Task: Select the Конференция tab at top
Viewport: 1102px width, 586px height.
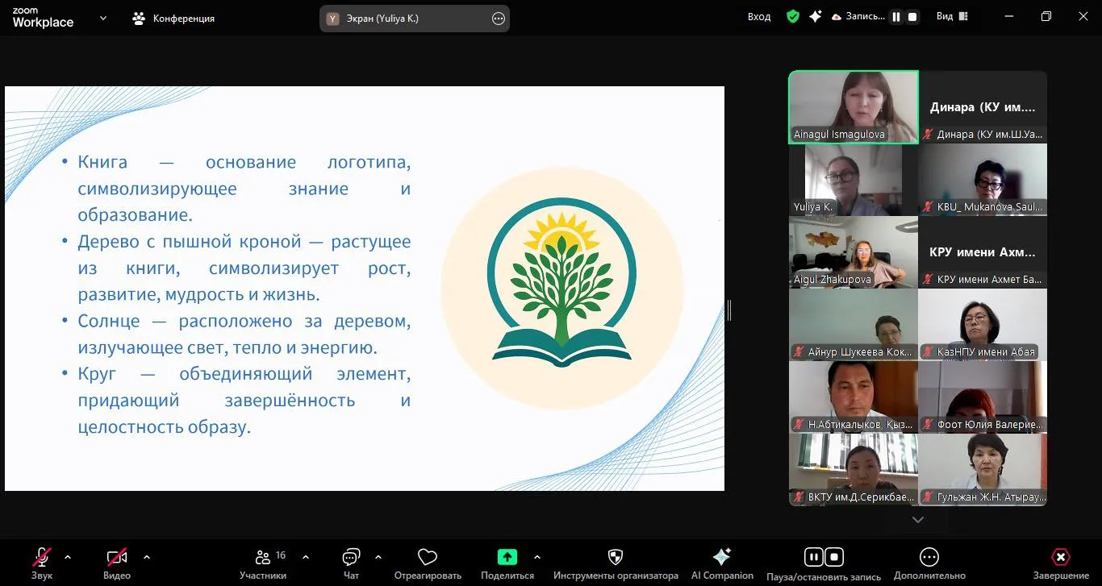Action: (173, 18)
